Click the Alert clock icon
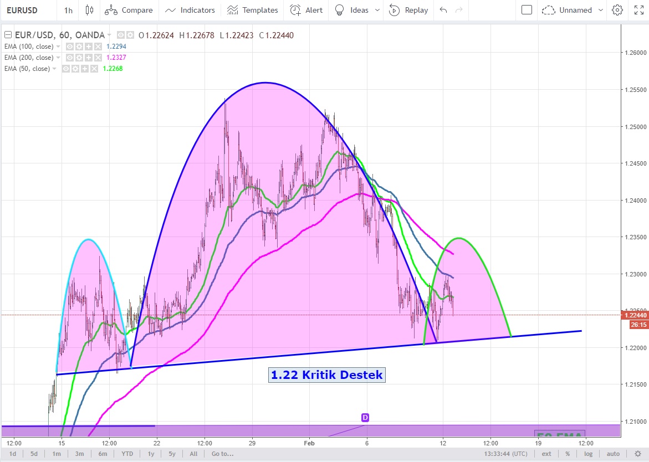The image size is (649, 462). pos(297,10)
